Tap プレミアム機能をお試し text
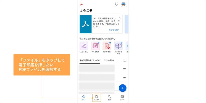Image resolution: width=206 pixels, height=103 pixels. (104, 18)
